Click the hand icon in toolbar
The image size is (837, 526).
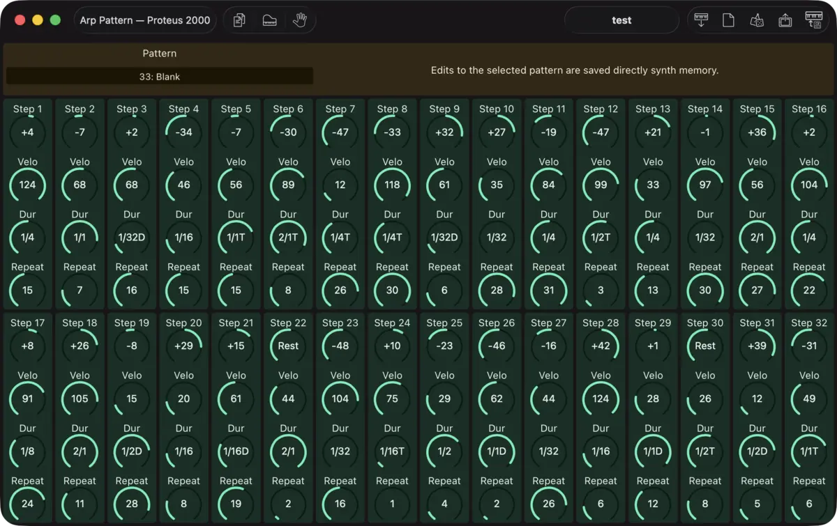pos(300,20)
